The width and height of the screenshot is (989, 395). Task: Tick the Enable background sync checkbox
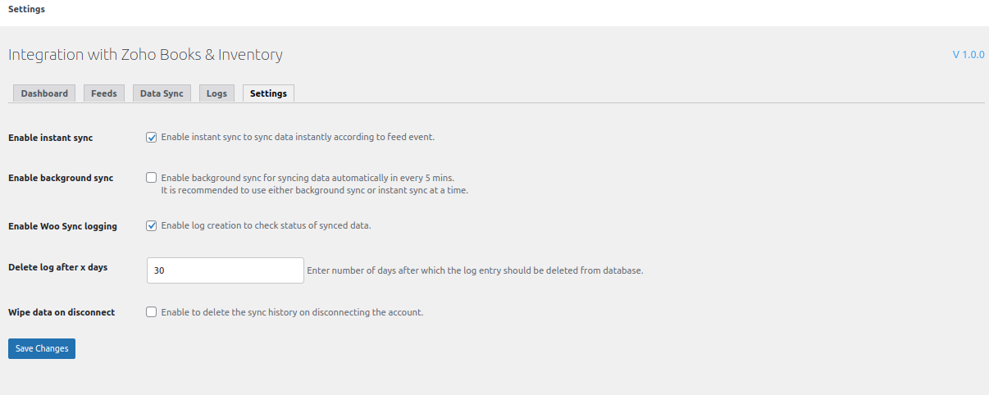pyautogui.click(x=152, y=177)
